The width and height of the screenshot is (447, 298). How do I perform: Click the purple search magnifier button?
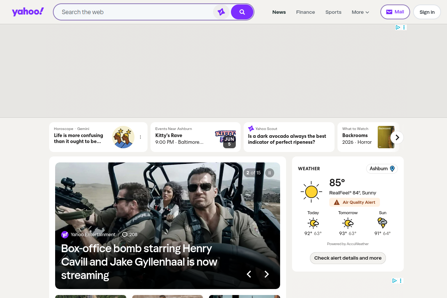click(242, 12)
